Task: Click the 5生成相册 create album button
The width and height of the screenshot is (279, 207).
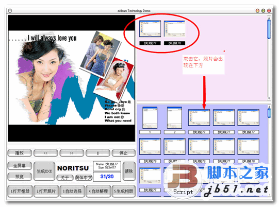Action: point(124,191)
